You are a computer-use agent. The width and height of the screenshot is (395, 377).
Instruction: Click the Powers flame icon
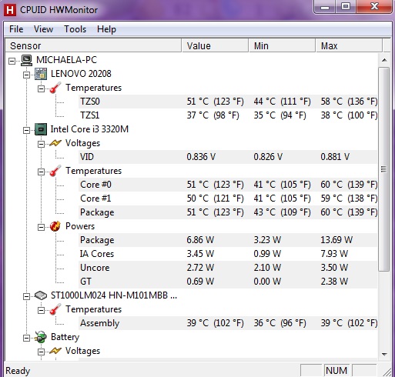click(55, 226)
